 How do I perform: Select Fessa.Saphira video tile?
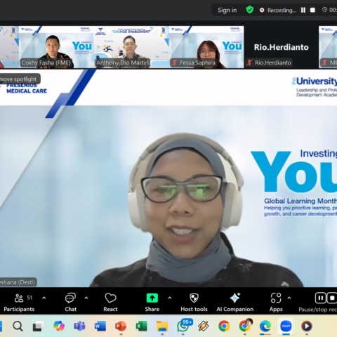pyautogui.click(x=206, y=47)
